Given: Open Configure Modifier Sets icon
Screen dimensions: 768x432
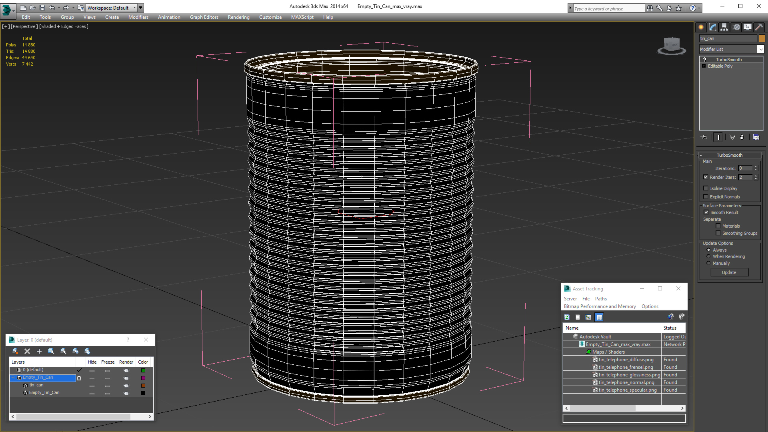Looking at the screenshot, I should click(x=756, y=137).
